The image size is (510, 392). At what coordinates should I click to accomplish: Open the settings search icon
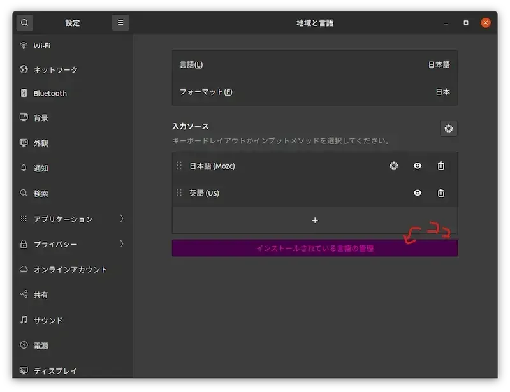coord(24,22)
